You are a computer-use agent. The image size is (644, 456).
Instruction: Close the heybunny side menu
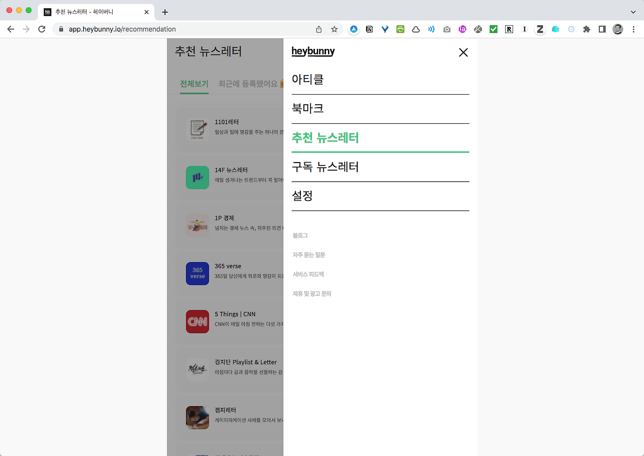point(463,52)
